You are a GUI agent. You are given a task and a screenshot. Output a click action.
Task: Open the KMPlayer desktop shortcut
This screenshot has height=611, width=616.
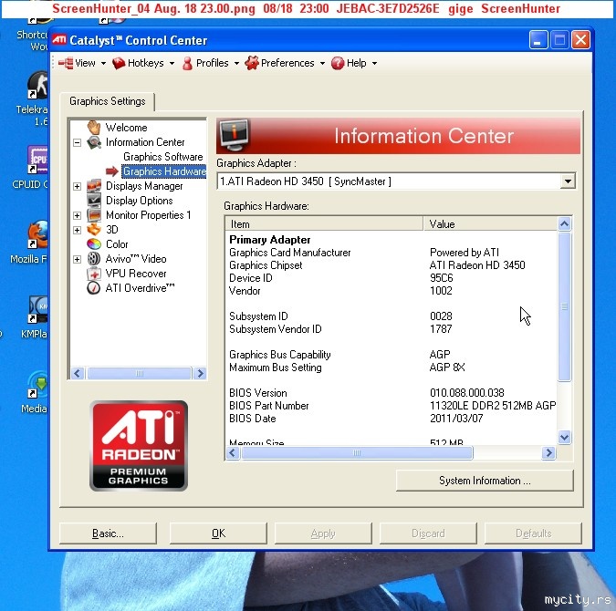pyautogui.click(x=37, y=309)
